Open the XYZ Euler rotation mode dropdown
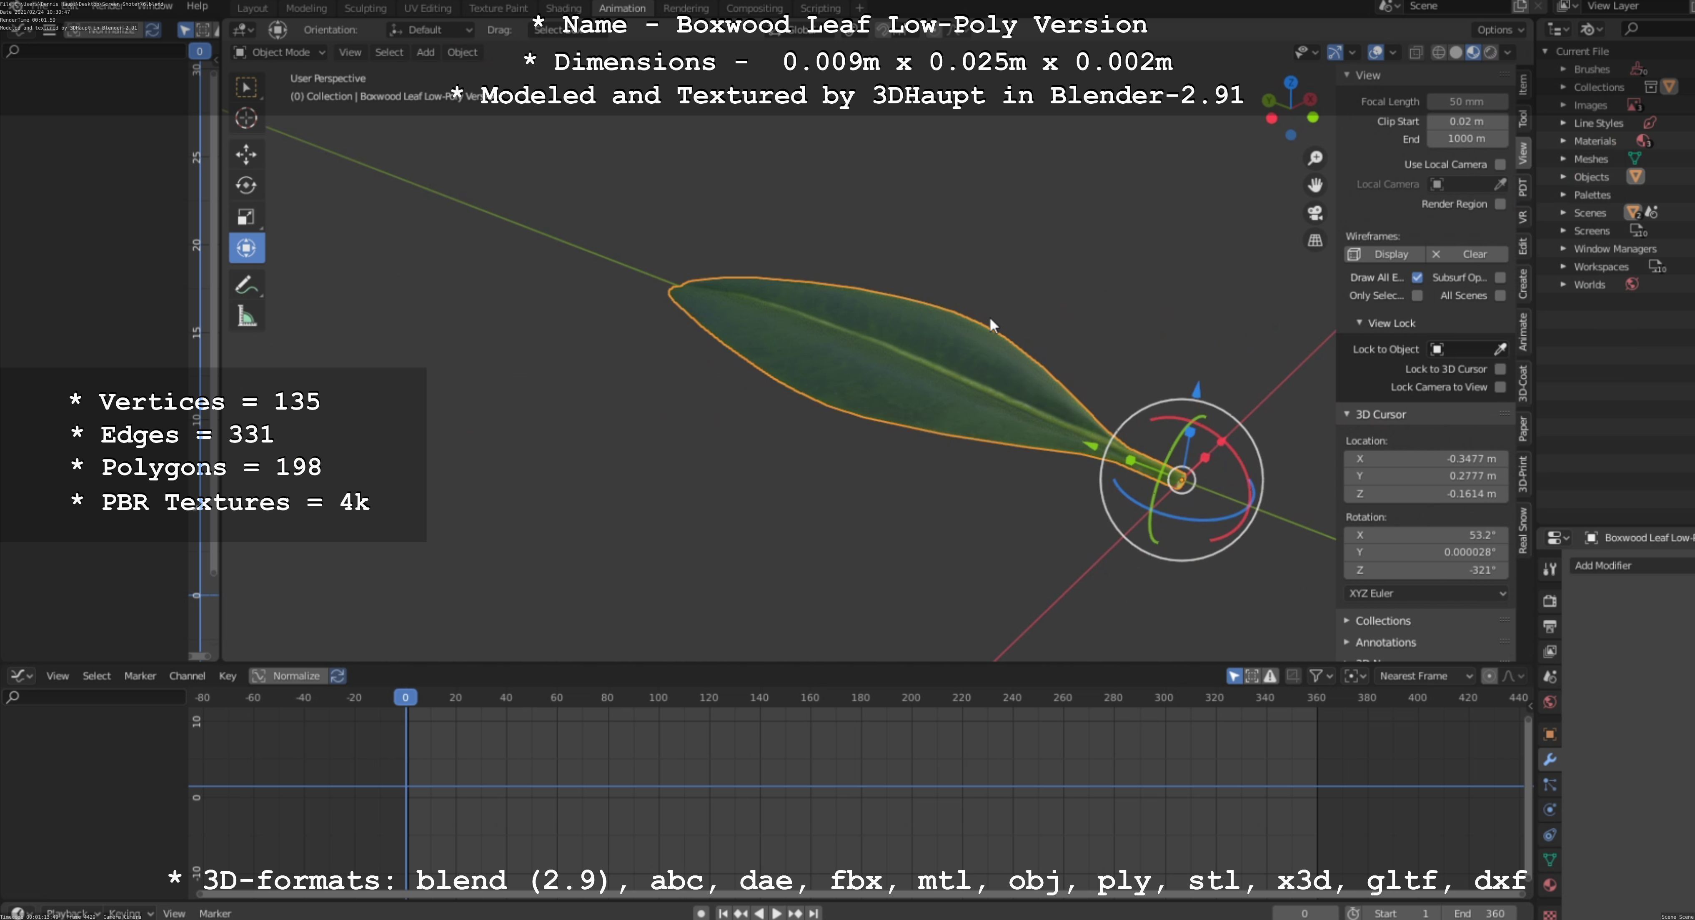Viewport: 1695px width, 920px height. (1426, 593)
